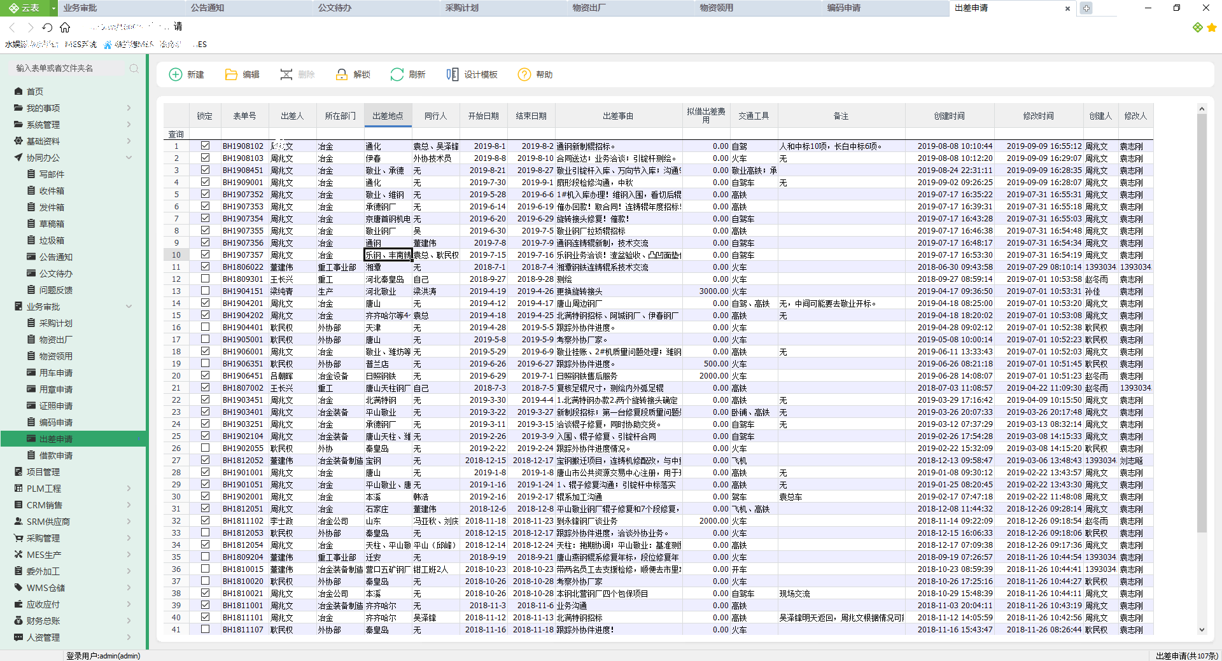1222x661 pixels.
Task: Sort by 出差地点 column header
Action: (388, 116)
